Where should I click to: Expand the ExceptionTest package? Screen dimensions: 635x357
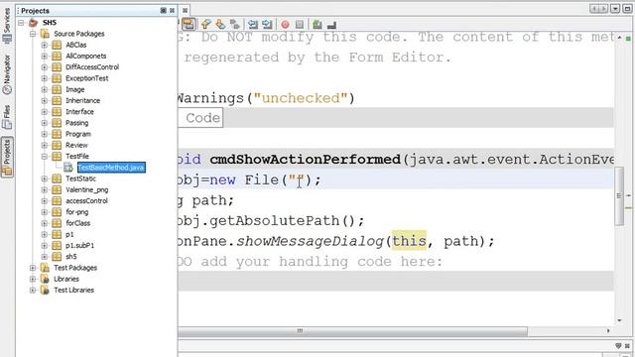[45, 78]
